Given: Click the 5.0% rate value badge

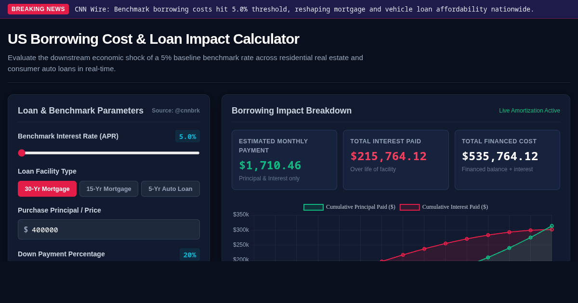Looking at the screenshot, I should [x=187, y=136].
